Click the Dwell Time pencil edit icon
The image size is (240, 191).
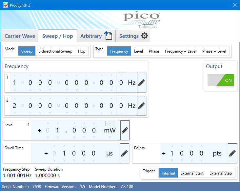[125, 153]
